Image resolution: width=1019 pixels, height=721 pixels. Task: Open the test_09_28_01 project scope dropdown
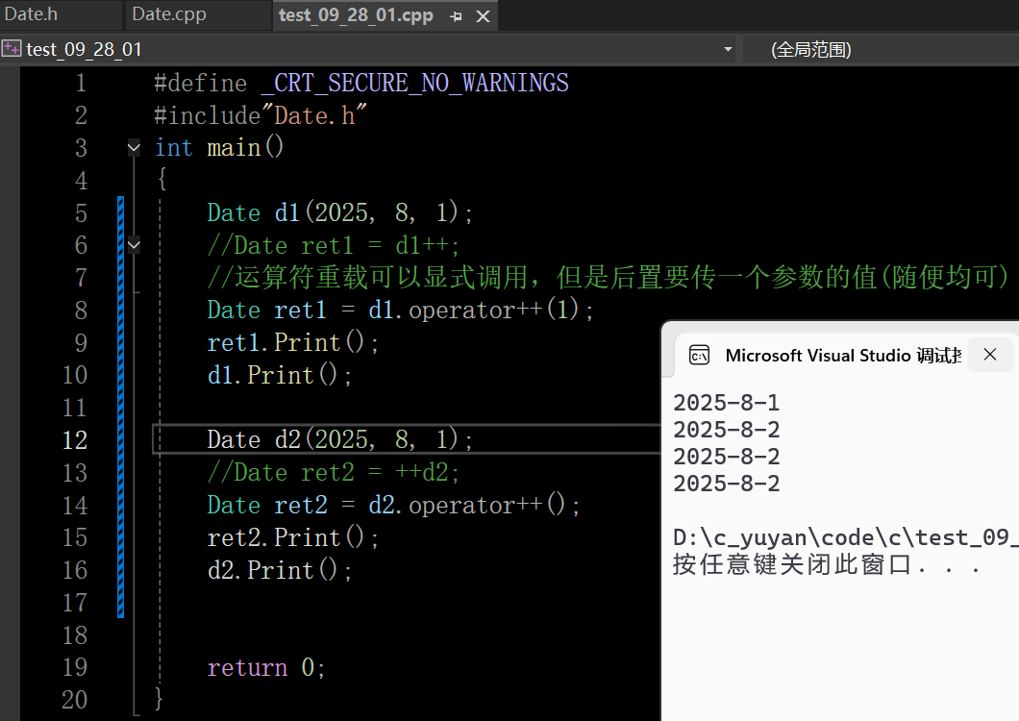tap(728, 49)
